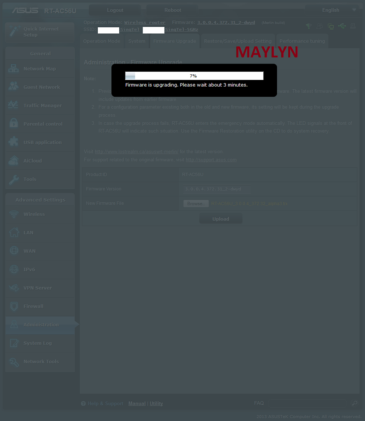
Task: Click the FAQ search magnifier icon
Action: (x=354, y=403)
